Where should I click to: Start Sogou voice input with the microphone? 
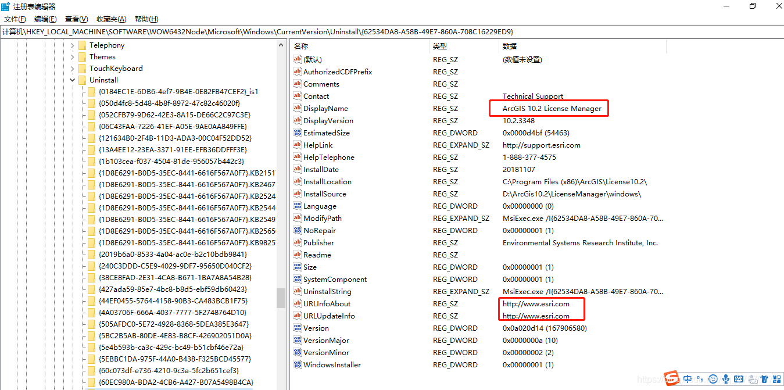[x=726, y=379]
